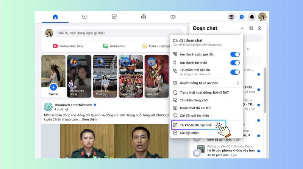Viewport: 303px width, 169px height.
Task: Switch to the Watch video tab
Action: pos(85,17)
